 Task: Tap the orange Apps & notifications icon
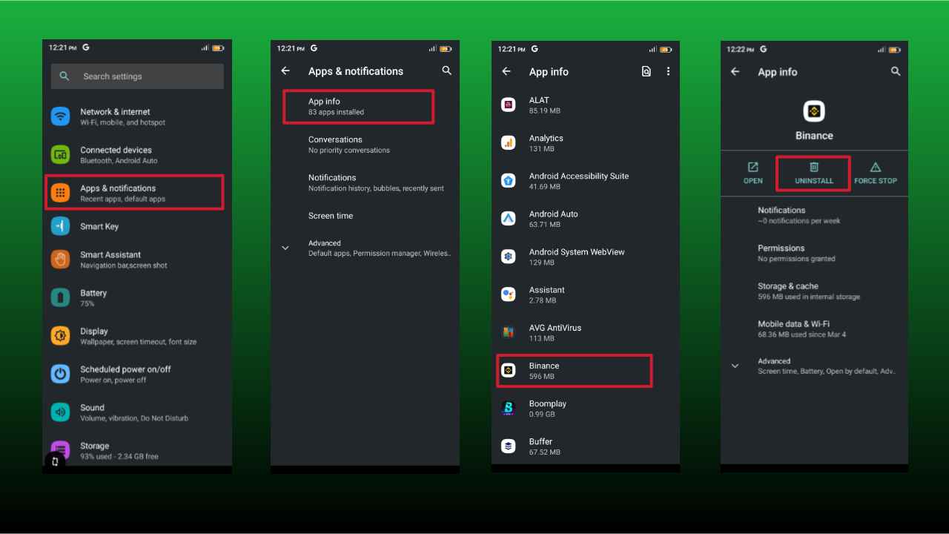pyautogui.click(x=60, y=193)
